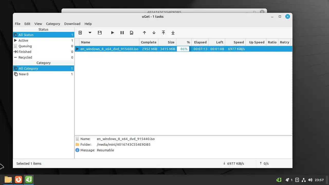Click the 86% progress bar
This screenshot has height=185, width=329.
click(x=184, y=49)
